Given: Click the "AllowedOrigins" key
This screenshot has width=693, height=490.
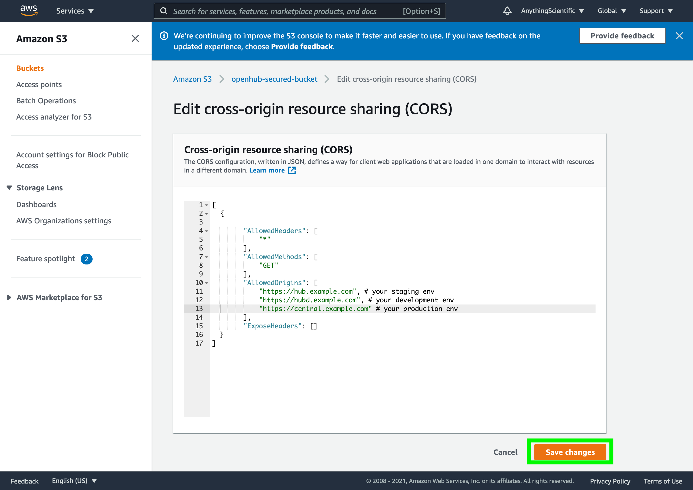Looking at the screenshot, I should click(x=274, y=283).
